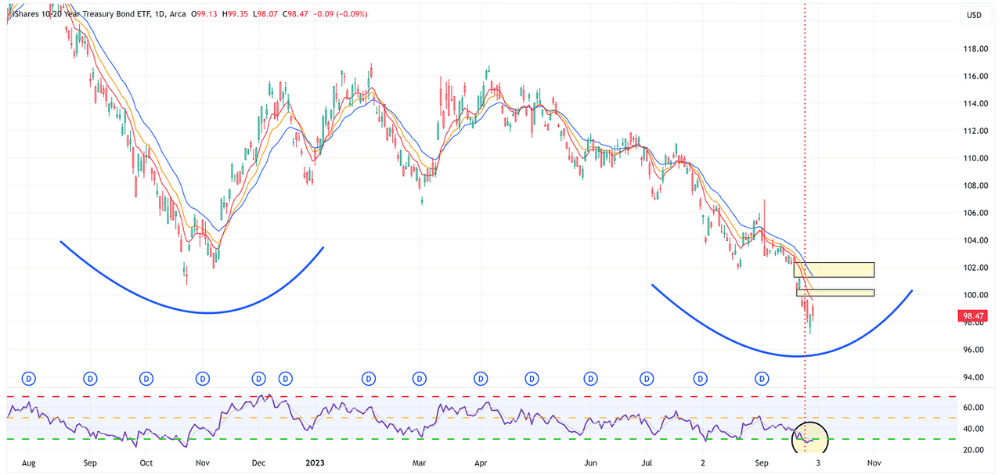Open the USD currency selector
Image resolution: width=1002 pixels, height=475 pixels.
[x=974, y=15]
